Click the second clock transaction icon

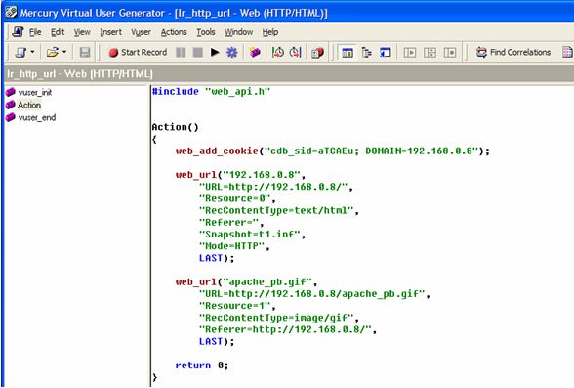pyautogui.click(x=295, y=53)
